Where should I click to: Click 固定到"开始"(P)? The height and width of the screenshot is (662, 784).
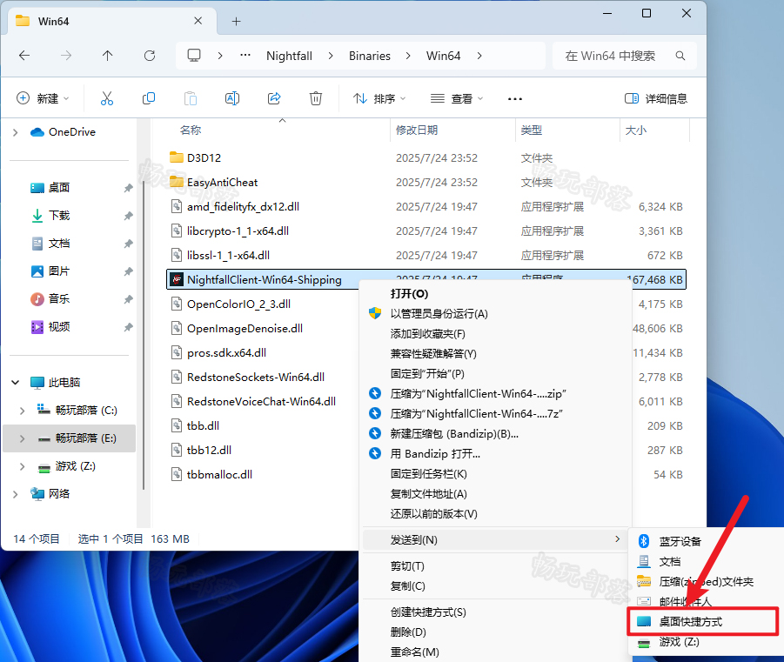(x=427, y=373)
